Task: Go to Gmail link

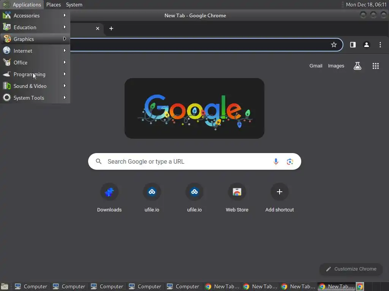Action: pos(316,66)
